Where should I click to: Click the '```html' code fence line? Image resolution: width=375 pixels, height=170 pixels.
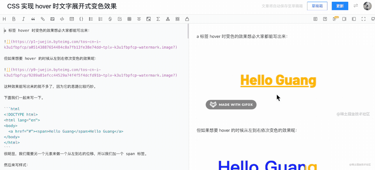tap(12, 109)
